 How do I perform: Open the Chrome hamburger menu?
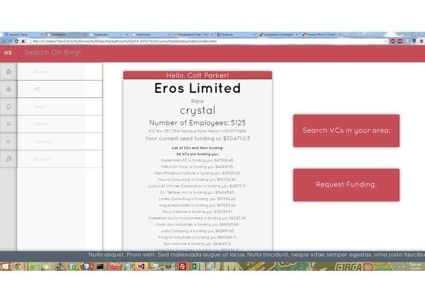[421, 41]
